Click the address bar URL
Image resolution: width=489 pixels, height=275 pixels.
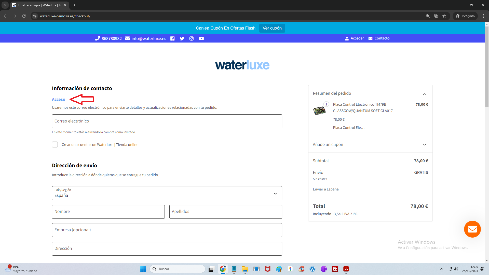coord(65,16)
